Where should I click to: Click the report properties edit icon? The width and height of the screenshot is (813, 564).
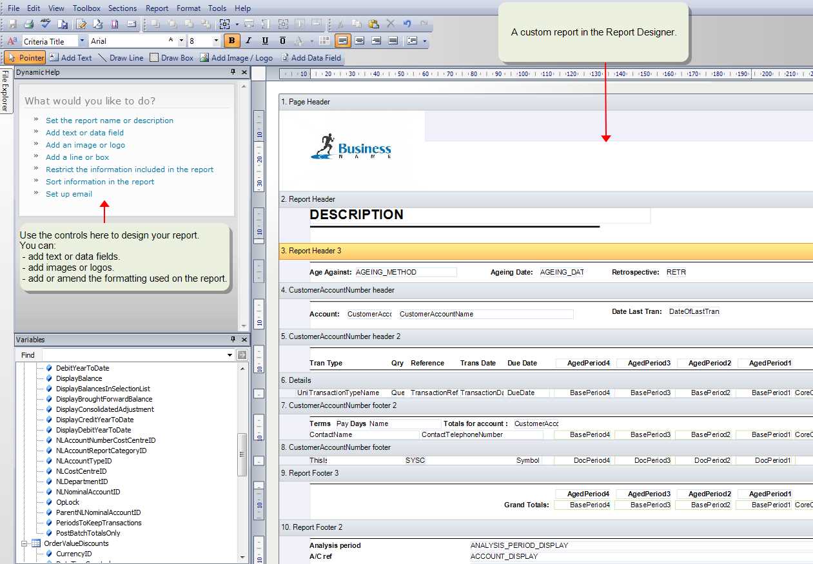81,24
